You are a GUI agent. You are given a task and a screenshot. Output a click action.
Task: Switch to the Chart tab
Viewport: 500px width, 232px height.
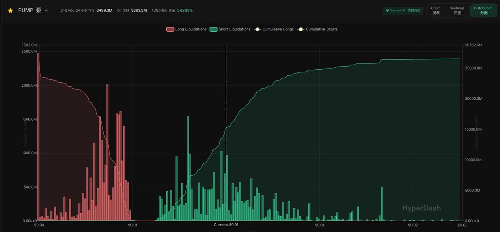[x=435, y=10]
